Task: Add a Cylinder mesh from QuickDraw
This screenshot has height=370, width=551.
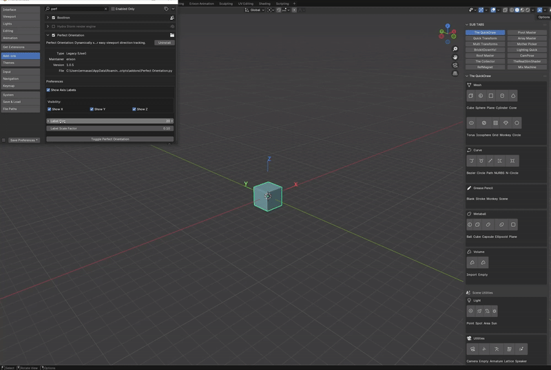Action: (x=502, y=96)
